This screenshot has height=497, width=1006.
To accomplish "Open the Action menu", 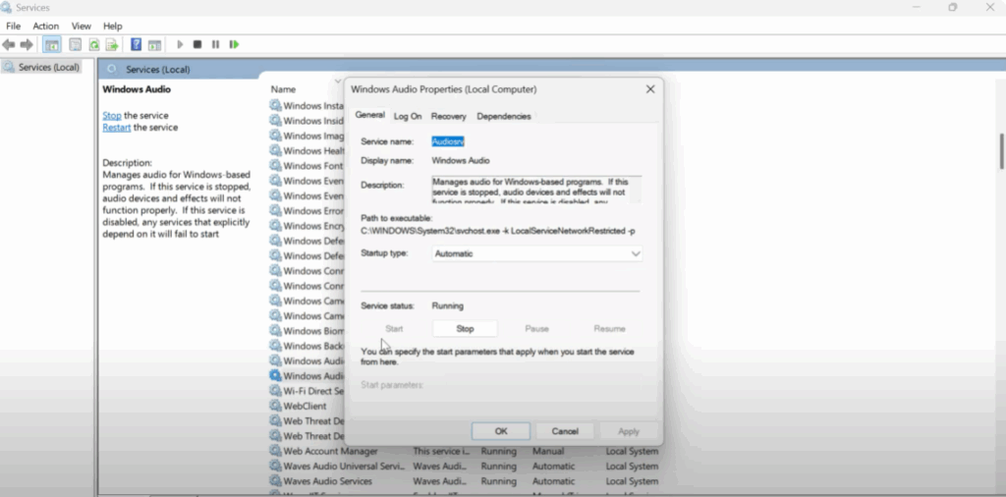I will click(x=45, y=26).
